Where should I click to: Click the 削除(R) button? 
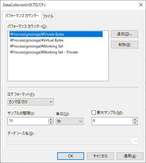125,45
